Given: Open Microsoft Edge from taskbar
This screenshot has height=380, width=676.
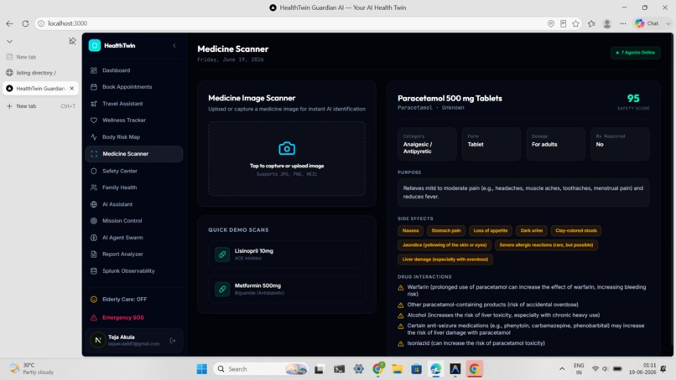Looking at the screenshot, I should point(435,369).
